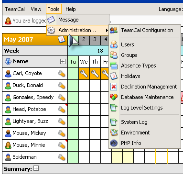The image size is (183, 177).
Task: Click the calendar icon beside May 2007
Action: pos(62,39)
